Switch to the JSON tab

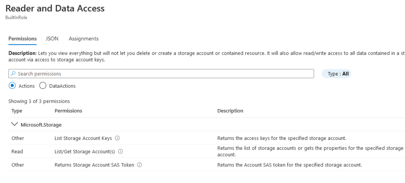click(52, 39)
